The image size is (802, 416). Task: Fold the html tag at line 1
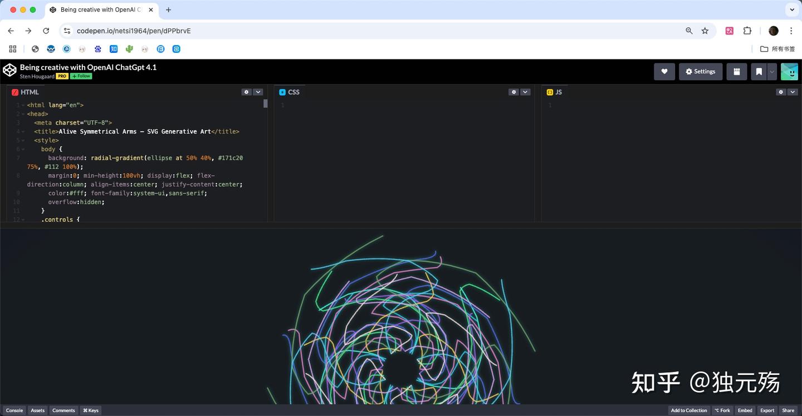click(x=22, y=105)
